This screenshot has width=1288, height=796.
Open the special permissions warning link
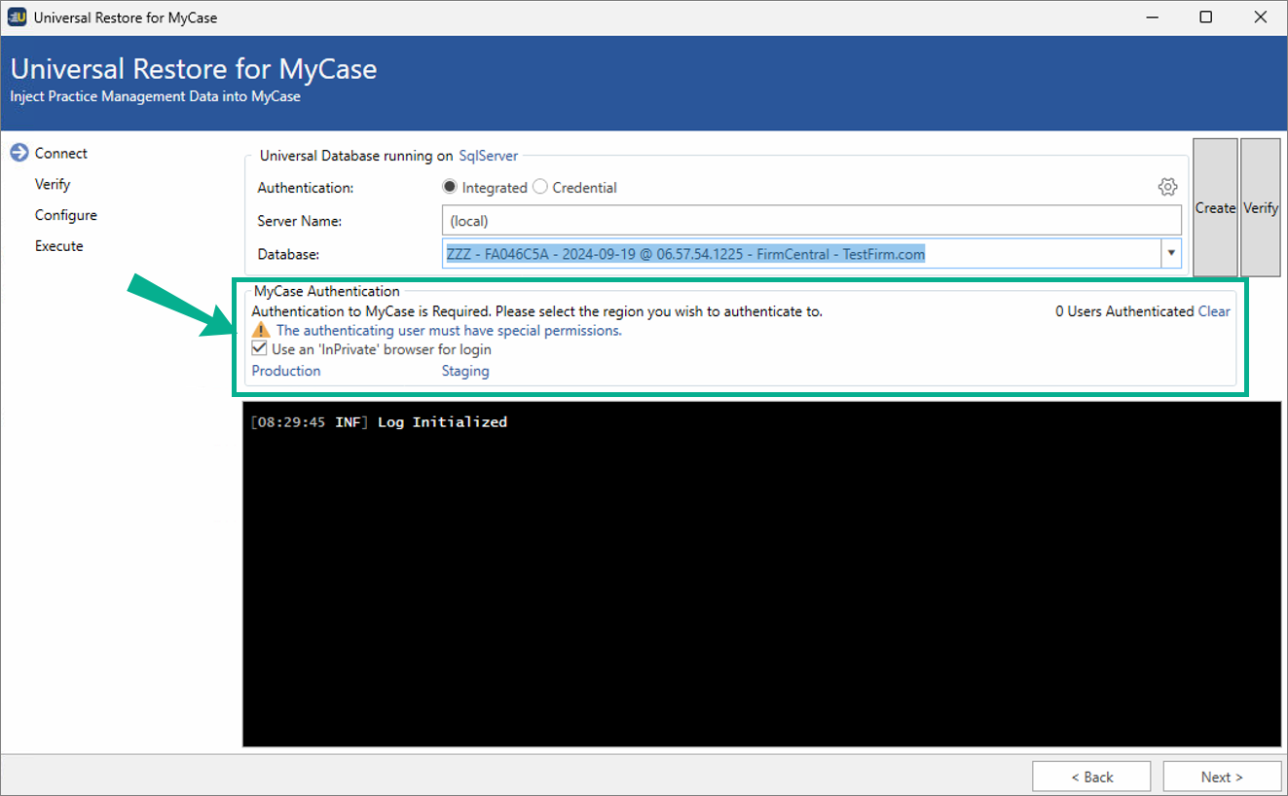[449, 331]
